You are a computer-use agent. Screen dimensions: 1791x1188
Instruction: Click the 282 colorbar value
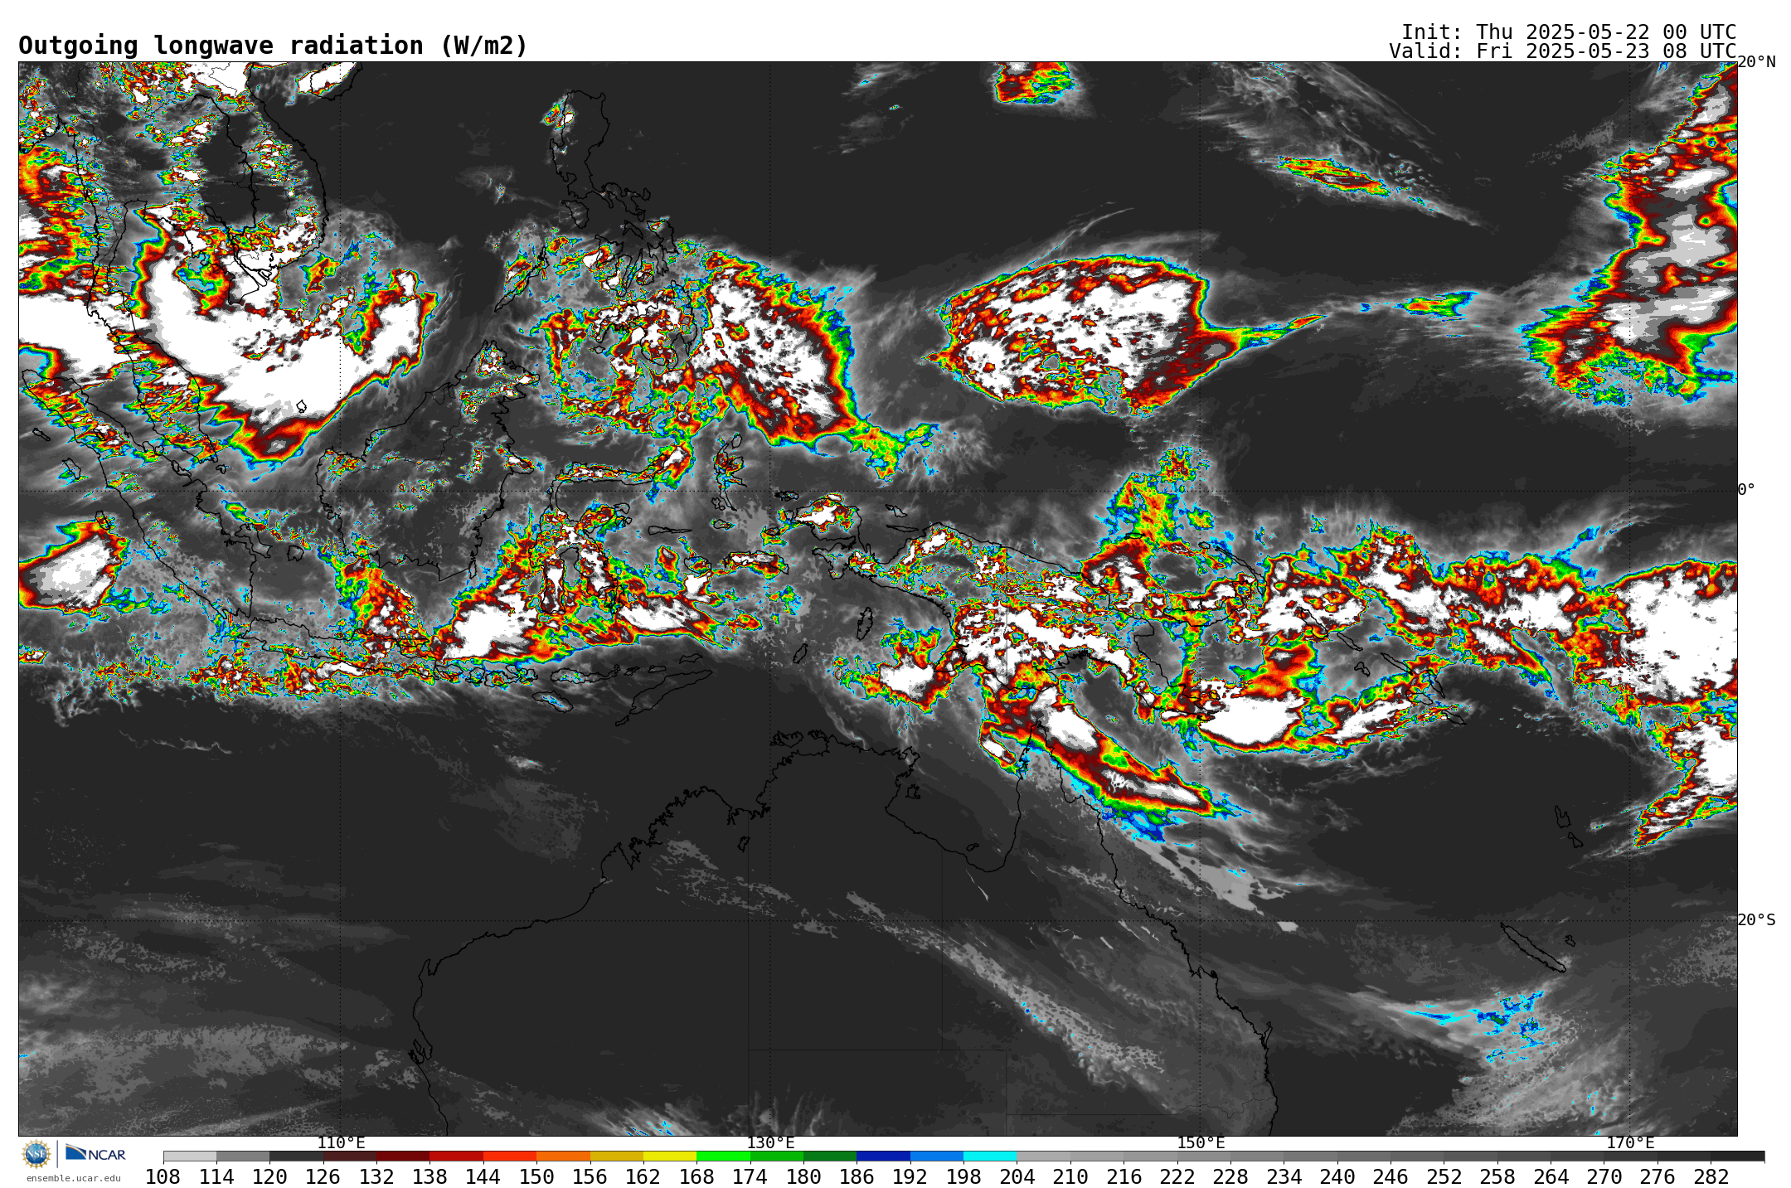pos(1711,1177)
